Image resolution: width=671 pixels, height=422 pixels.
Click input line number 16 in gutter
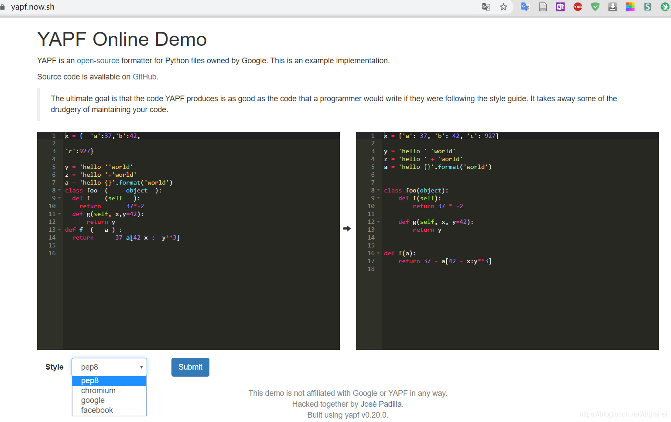tap(52, 253)
